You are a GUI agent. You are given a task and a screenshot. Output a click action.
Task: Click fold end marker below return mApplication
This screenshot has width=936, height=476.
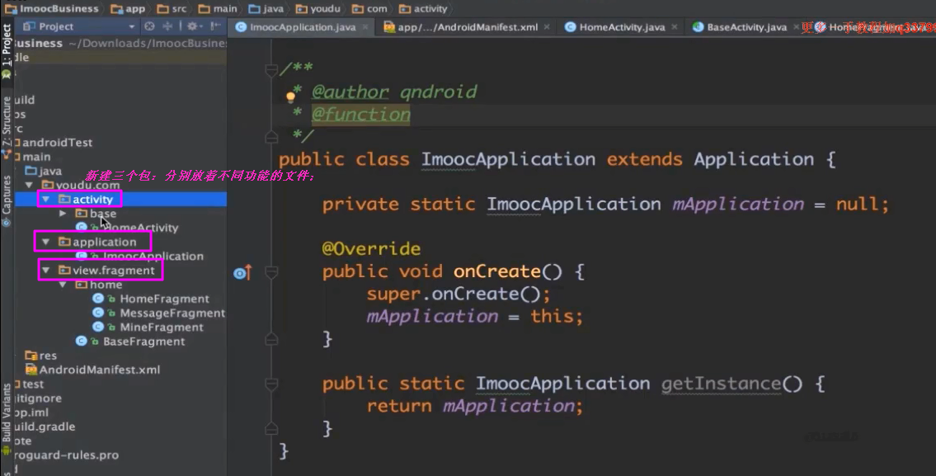(271, 428)
